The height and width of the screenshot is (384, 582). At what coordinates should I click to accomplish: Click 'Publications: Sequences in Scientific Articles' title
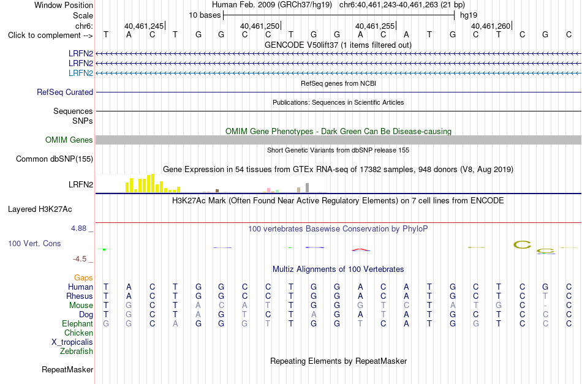pyautogui.click(x=338, y=102)
